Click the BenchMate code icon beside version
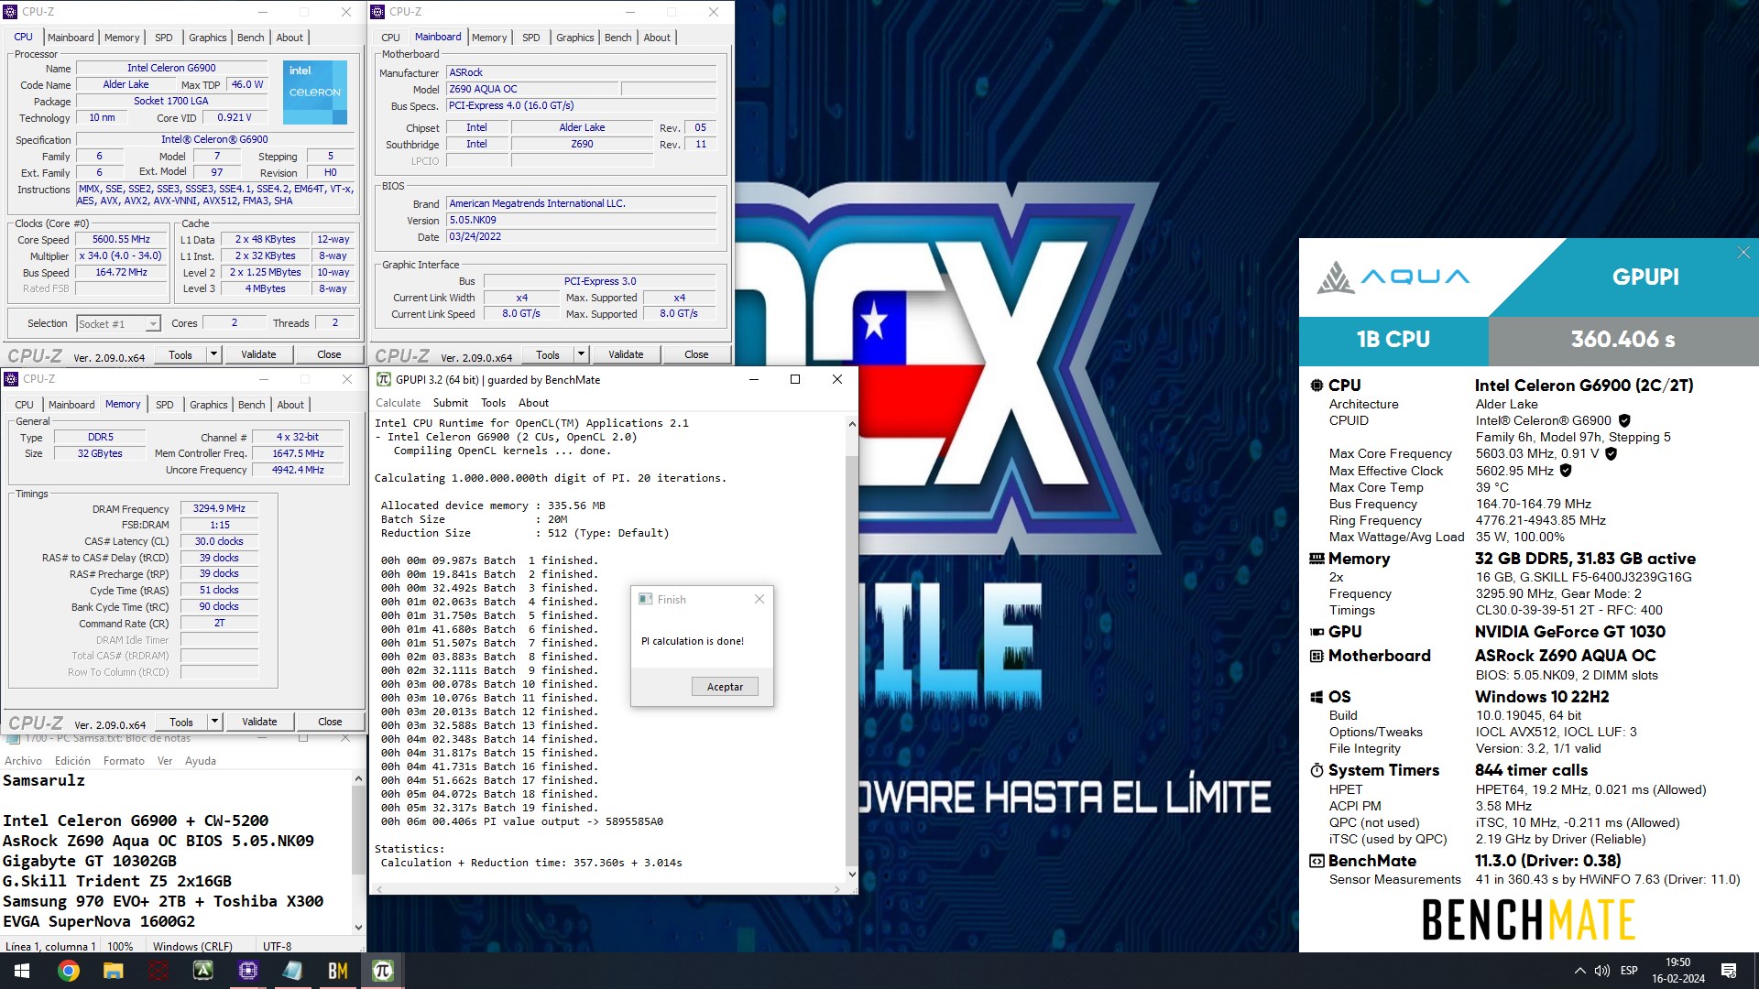1759x989 pixels. point(1317,861)
